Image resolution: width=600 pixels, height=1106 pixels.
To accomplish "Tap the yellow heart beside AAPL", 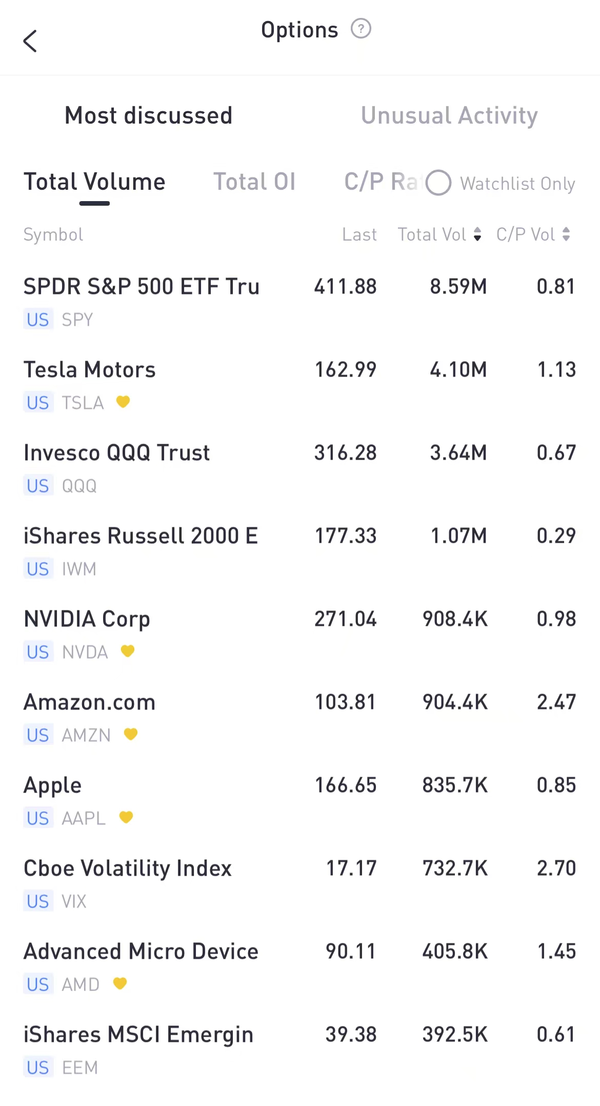I will pos(126,817).
